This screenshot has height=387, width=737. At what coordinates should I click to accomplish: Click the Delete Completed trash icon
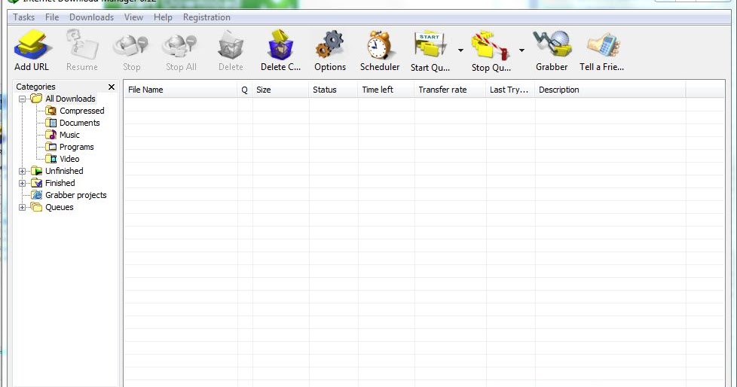(x=280, y=44)
